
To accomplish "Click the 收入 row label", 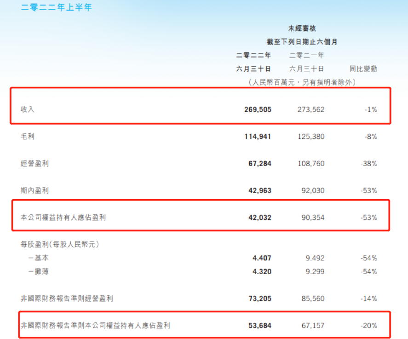I will click(x=27, y=109).
